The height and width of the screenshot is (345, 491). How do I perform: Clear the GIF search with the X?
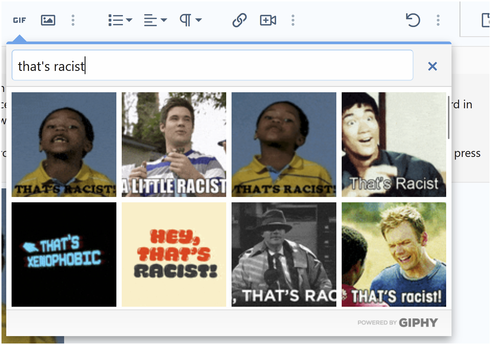click(x=433, y=66)
